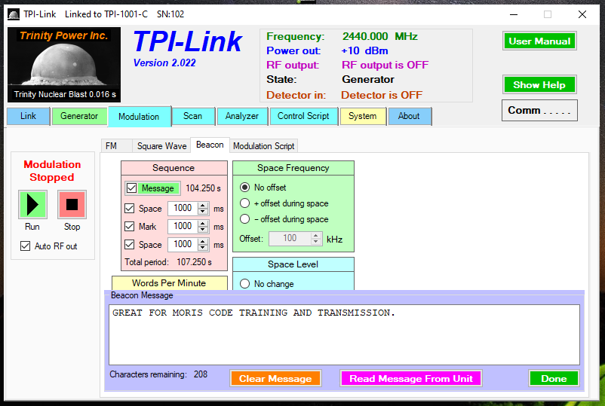The image size is (605, 406).
Task: Start modulation with the Run play button
Action: pyautogui.click(x=32, y=205)
